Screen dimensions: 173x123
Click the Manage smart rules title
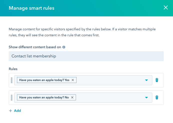point(31,8)
